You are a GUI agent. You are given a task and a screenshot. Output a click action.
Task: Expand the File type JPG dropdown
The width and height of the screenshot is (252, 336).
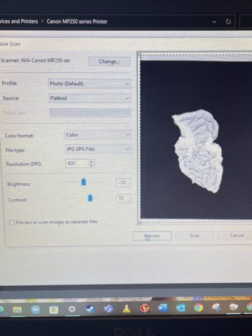(x=97, y=149)
